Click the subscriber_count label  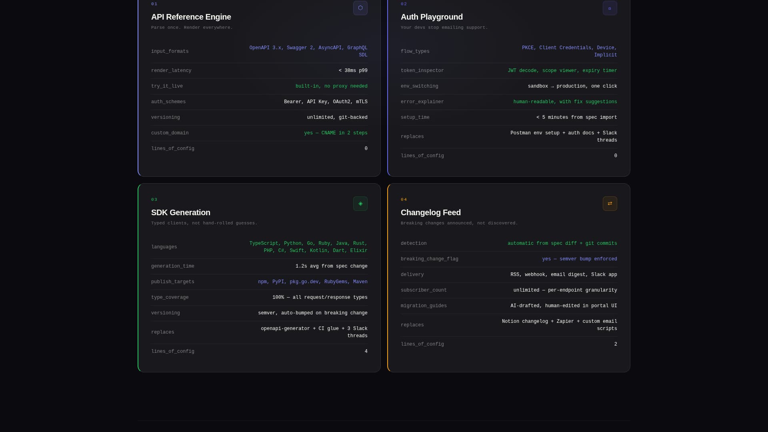tap(424, 290)
